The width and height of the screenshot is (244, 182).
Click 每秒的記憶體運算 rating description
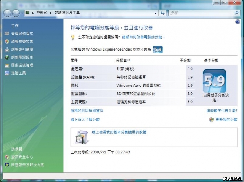(131, 77)
